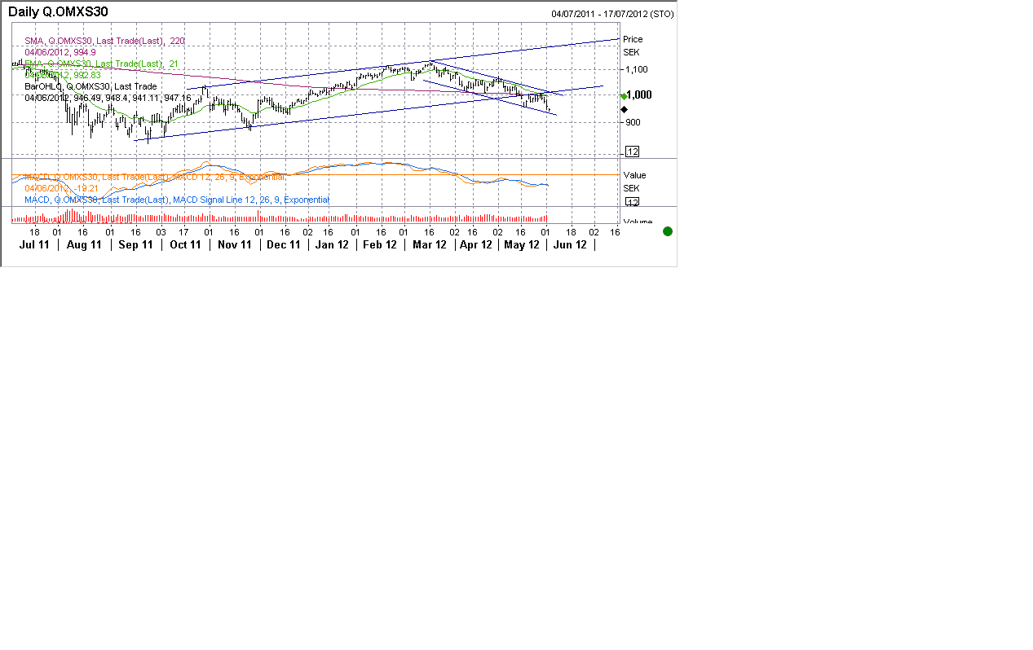Select the EMA 21 legend label
This screenshot has width=1033, height=650.
pos(101,64)
